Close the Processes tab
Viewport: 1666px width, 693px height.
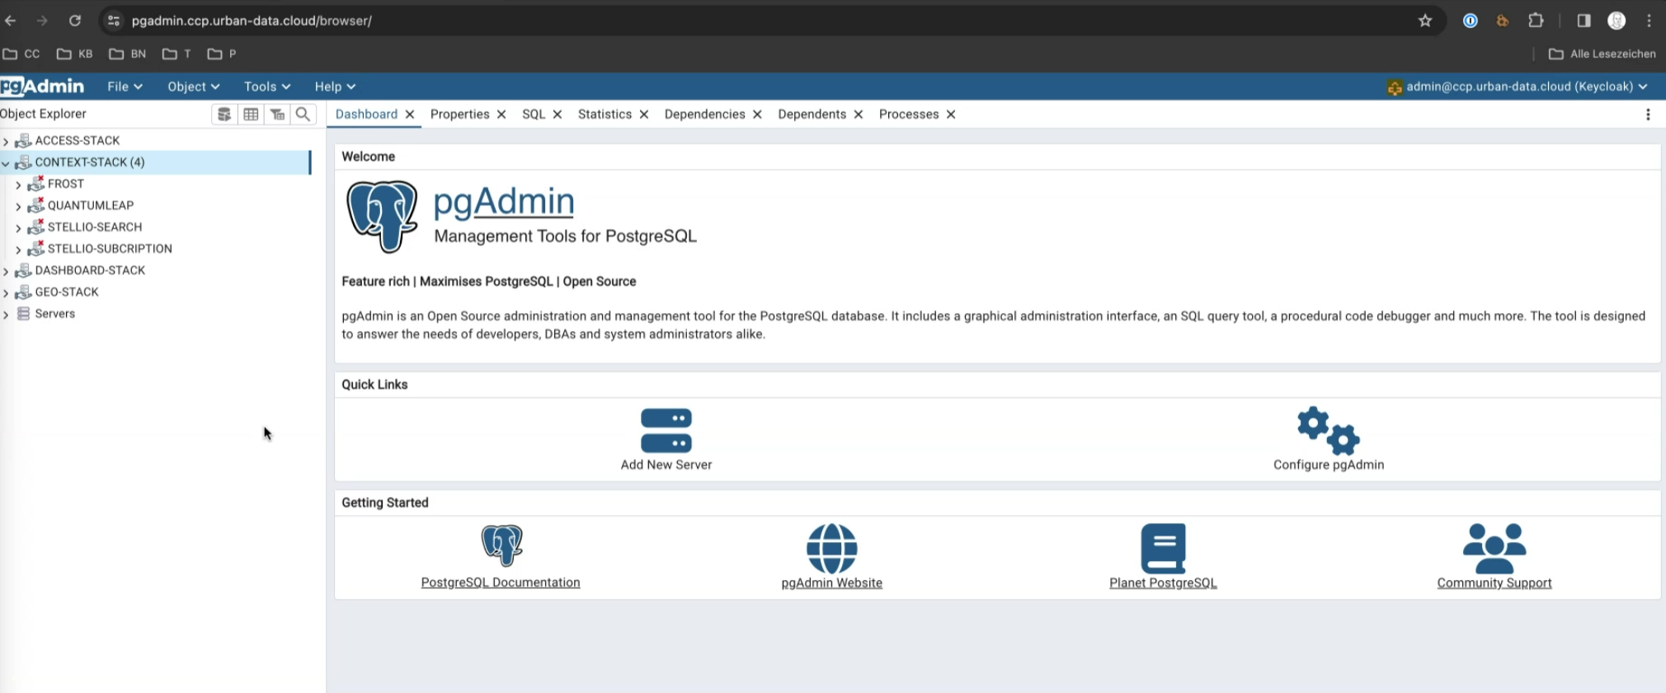(951, 115)
